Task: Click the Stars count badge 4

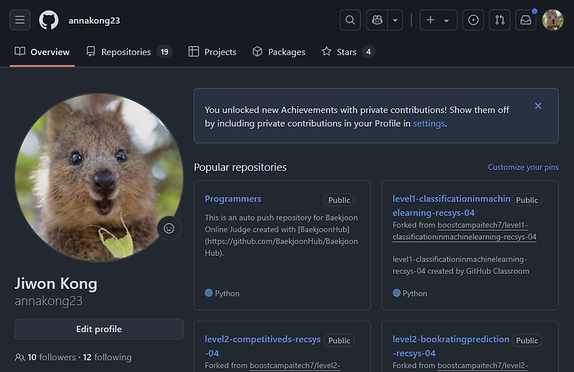Action: tap(369, 52)
